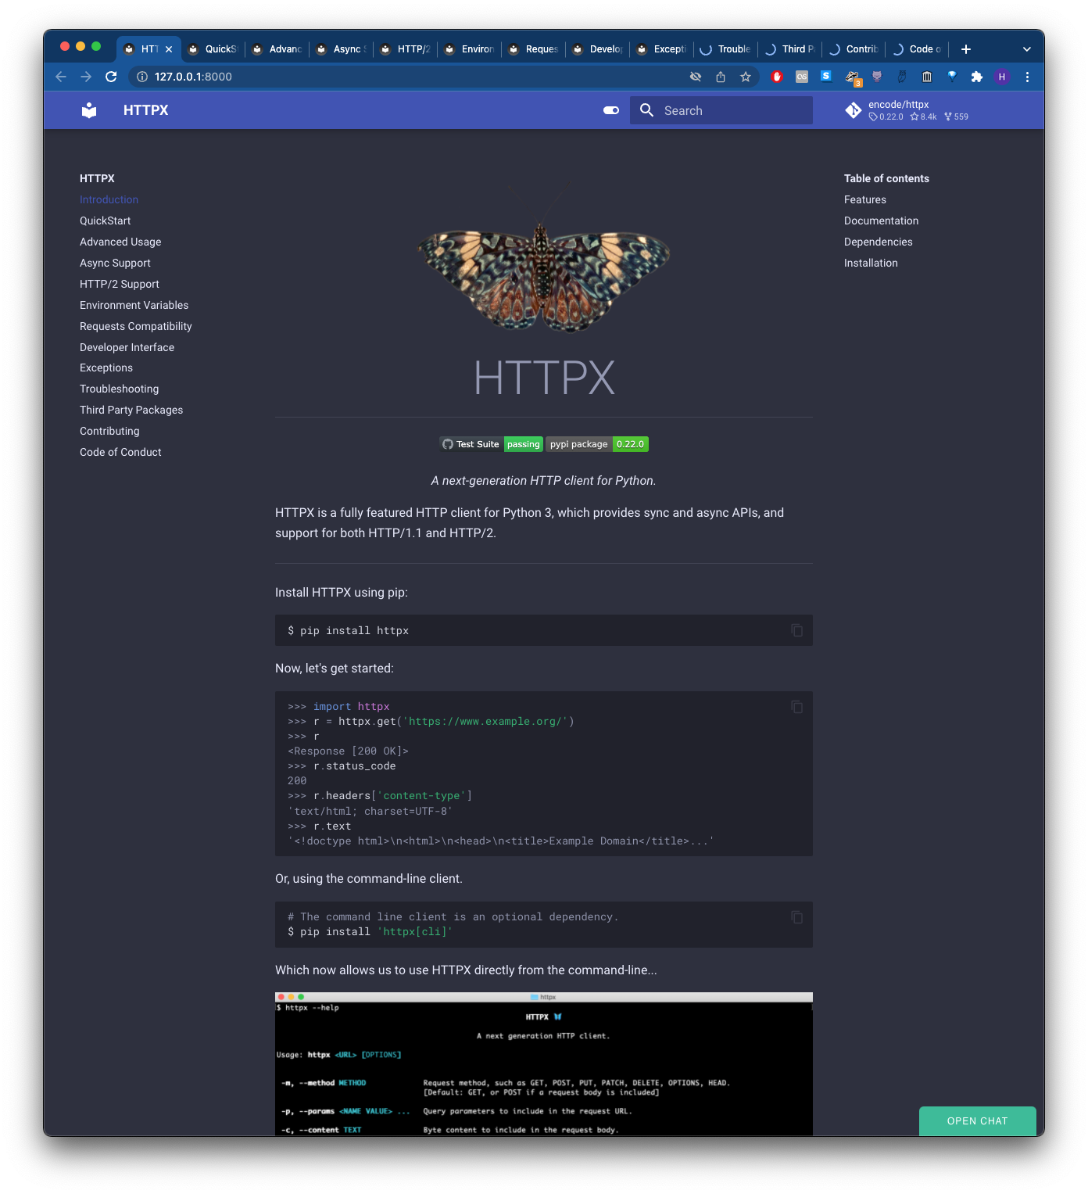Open the red stop-hand adblock extension
Image resolution: width=1088 pixels, height=1194 pixels.
[x=777, y=77]
